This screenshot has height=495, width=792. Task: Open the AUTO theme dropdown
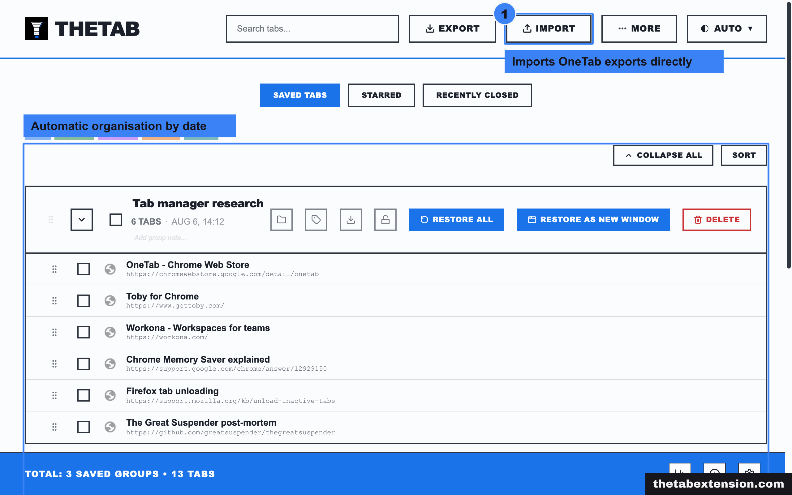tap(726, 28)
